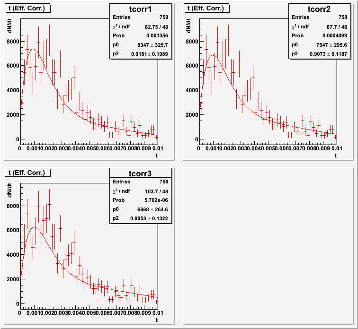
Task: Click the tcorr1 stats box title
Action: coord(141,9)
